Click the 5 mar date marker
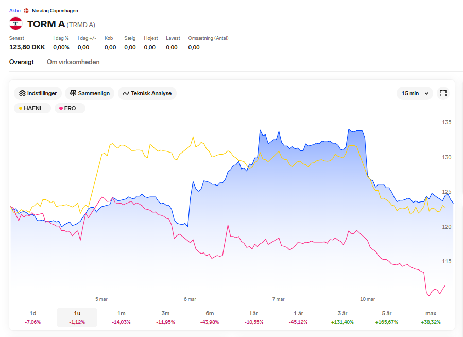463x337 pixels. tap(101, 299)
